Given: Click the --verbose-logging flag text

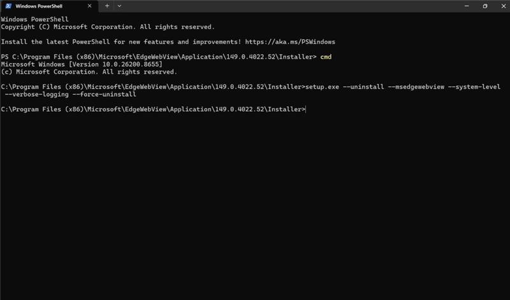Looking at the screenshot, I should tap(37, 94).
